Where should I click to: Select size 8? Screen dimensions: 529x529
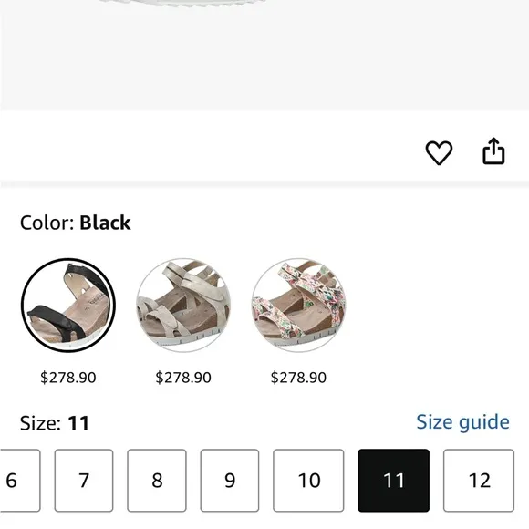point(157,481)
